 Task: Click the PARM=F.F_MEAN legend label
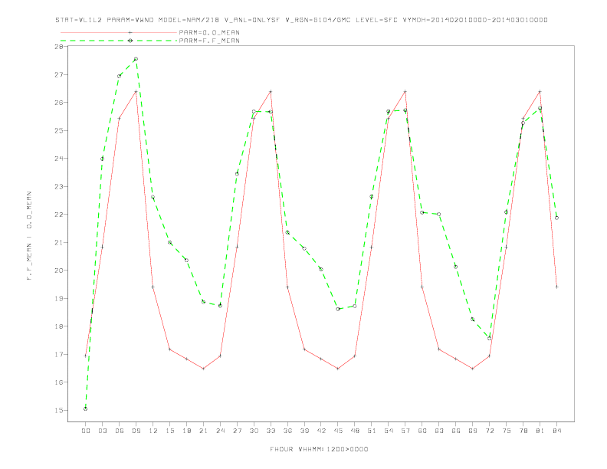coord(209,41)
